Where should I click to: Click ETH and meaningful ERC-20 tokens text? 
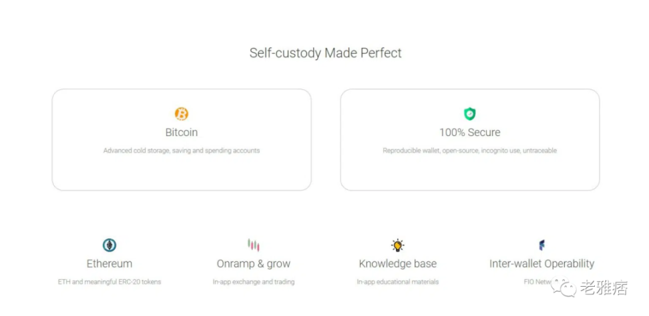[x=110, y=282]
